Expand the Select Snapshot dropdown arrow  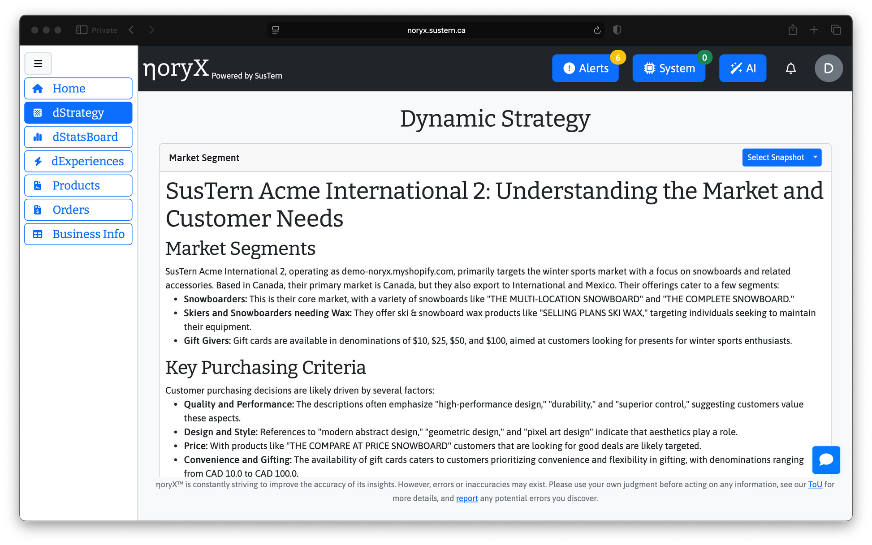pos(816,157)
